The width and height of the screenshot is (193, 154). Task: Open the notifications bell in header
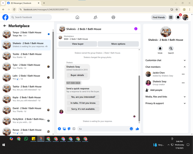[178, 17]
